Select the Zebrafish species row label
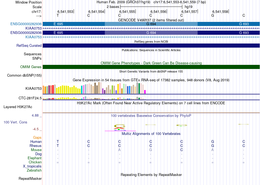 tap(34, 170)
